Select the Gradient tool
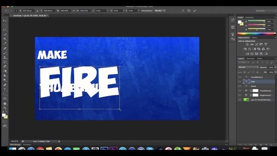 click(5, 71)
